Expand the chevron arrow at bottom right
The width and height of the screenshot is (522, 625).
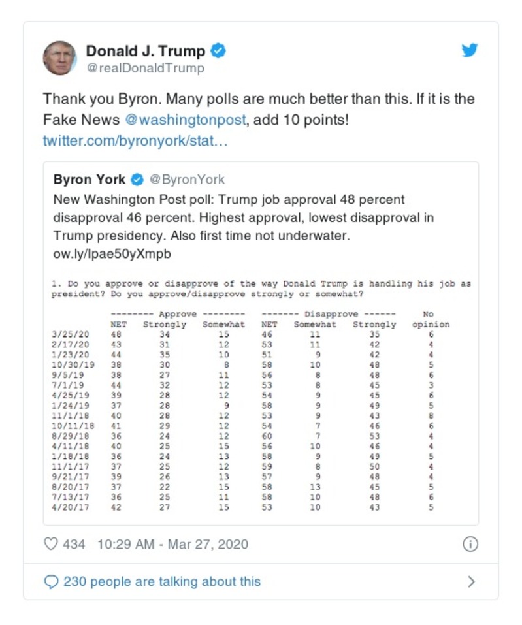coord(473,581)
